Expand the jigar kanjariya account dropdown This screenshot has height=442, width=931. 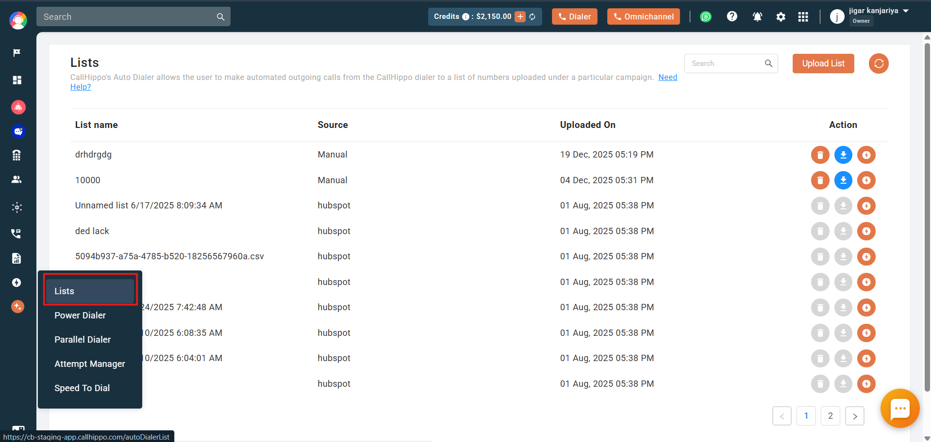[x=906, y=11]
